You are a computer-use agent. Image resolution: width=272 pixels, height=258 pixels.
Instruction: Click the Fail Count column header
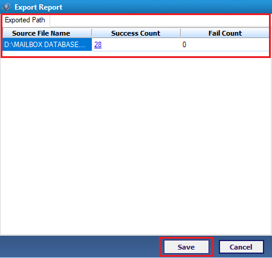pyautogui.click(x=225, y=33)
